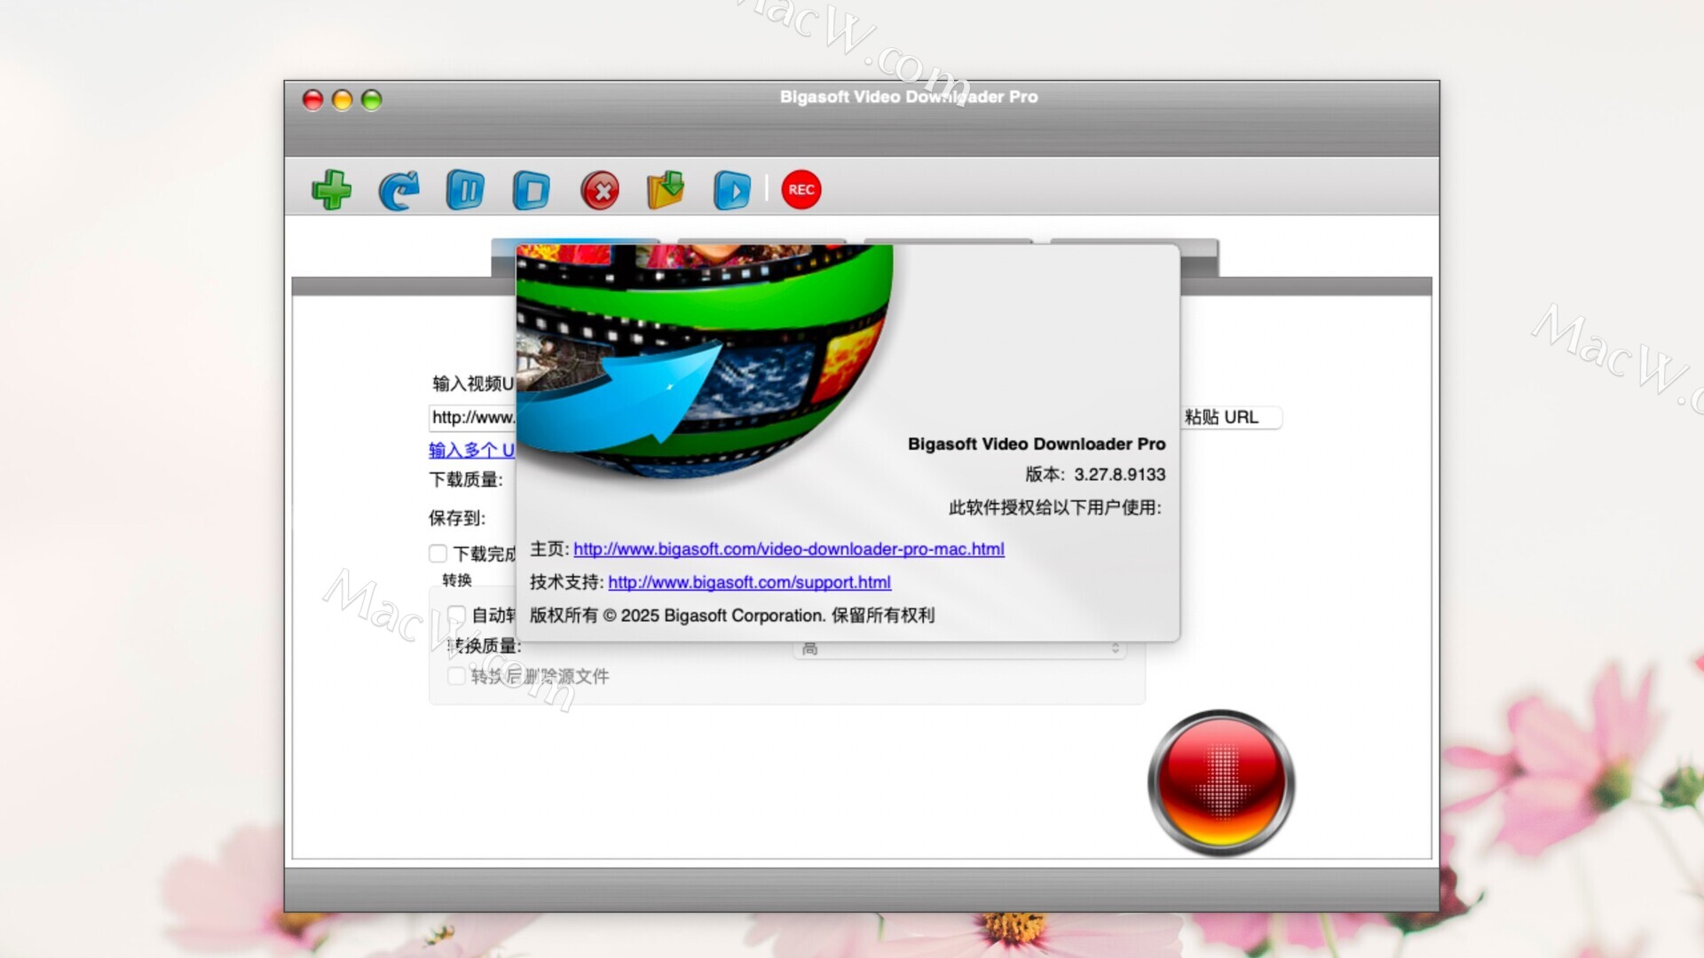Stop the download with the stop icon
This screenshot has width=1704, height=958.
pos(532,190)
